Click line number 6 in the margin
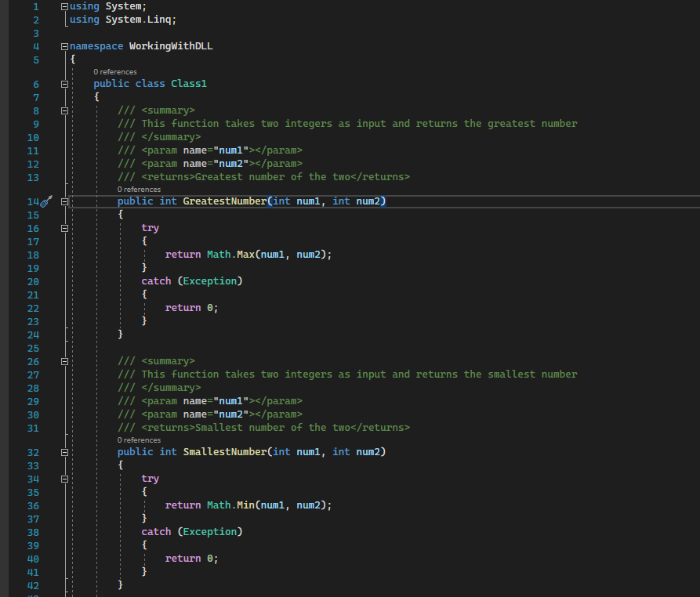 [36, 84]
